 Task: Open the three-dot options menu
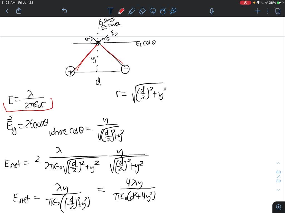point(268,11)
